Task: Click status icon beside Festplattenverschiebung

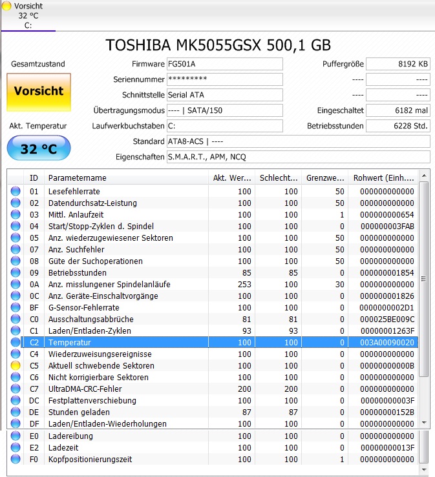Action: click(16, 400)
